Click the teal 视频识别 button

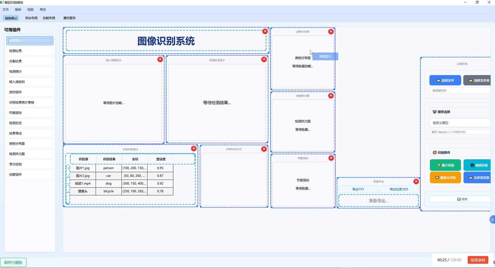click(x=477, y=165)
